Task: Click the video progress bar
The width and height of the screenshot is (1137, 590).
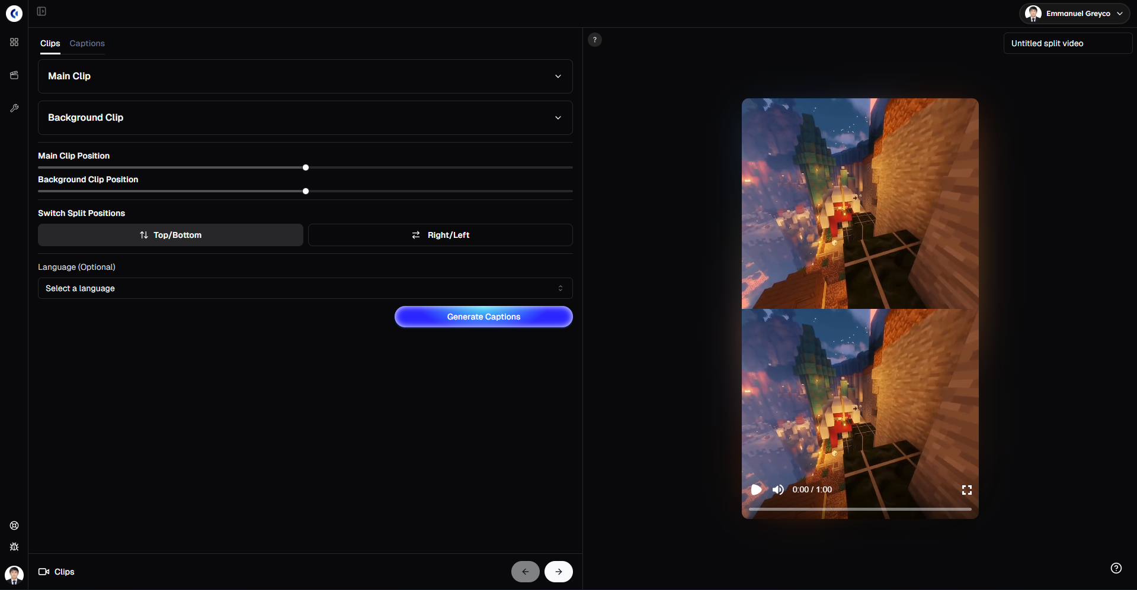Action: pyautogui.click(x=860, y=509)
